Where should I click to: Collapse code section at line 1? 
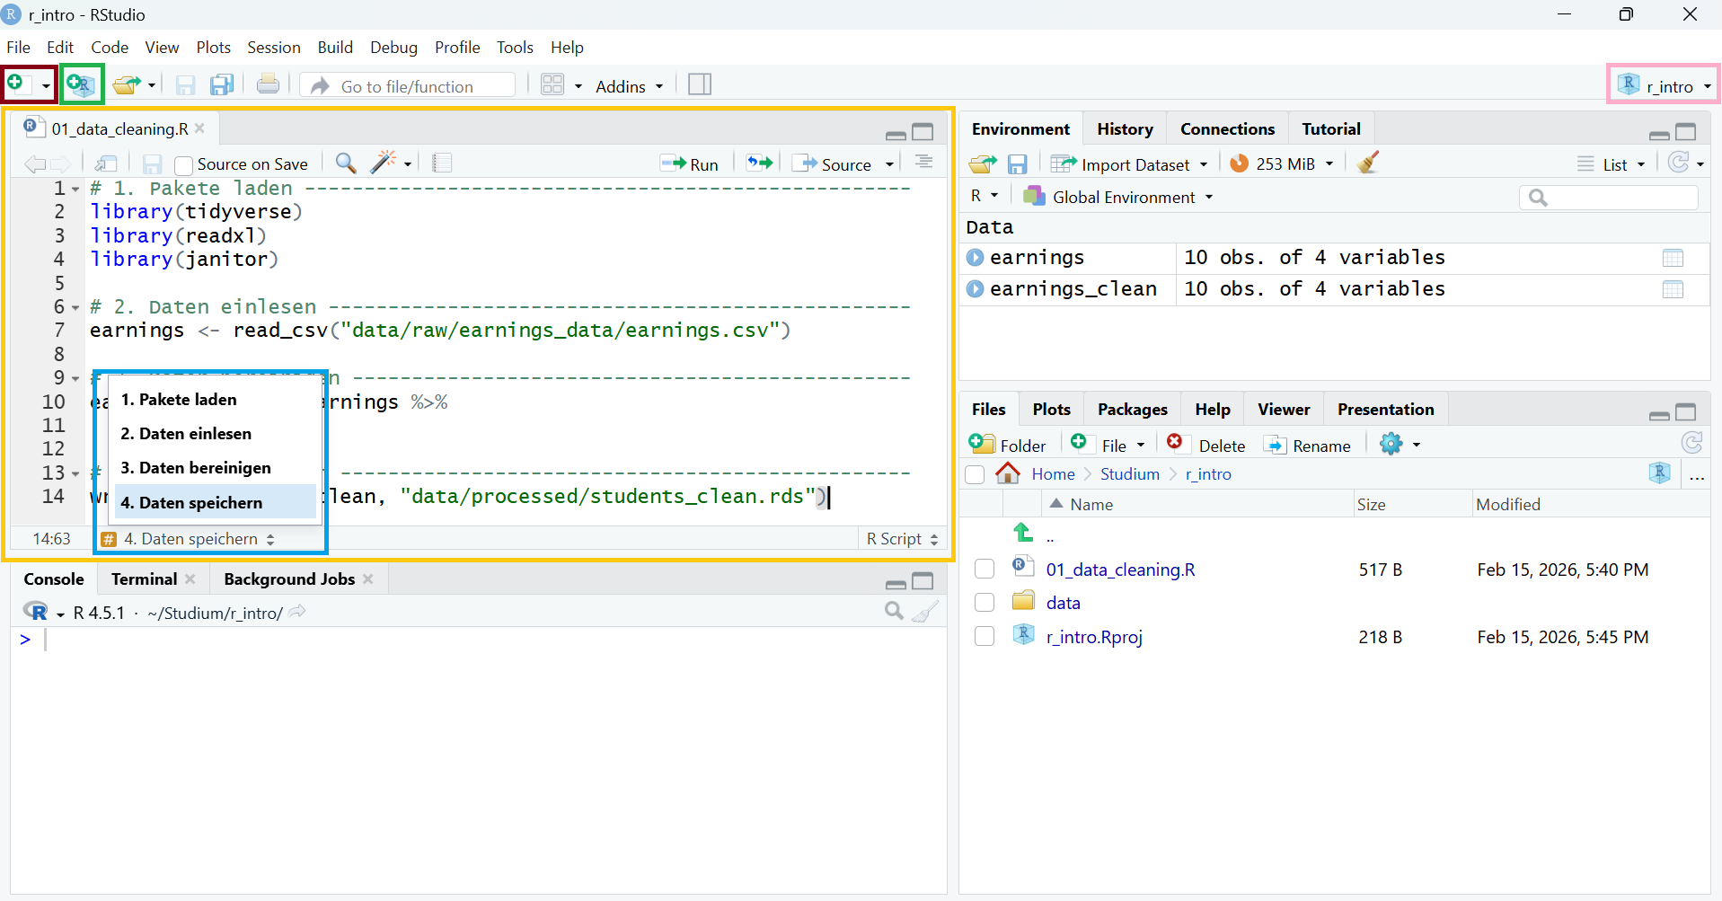(75, 190)
